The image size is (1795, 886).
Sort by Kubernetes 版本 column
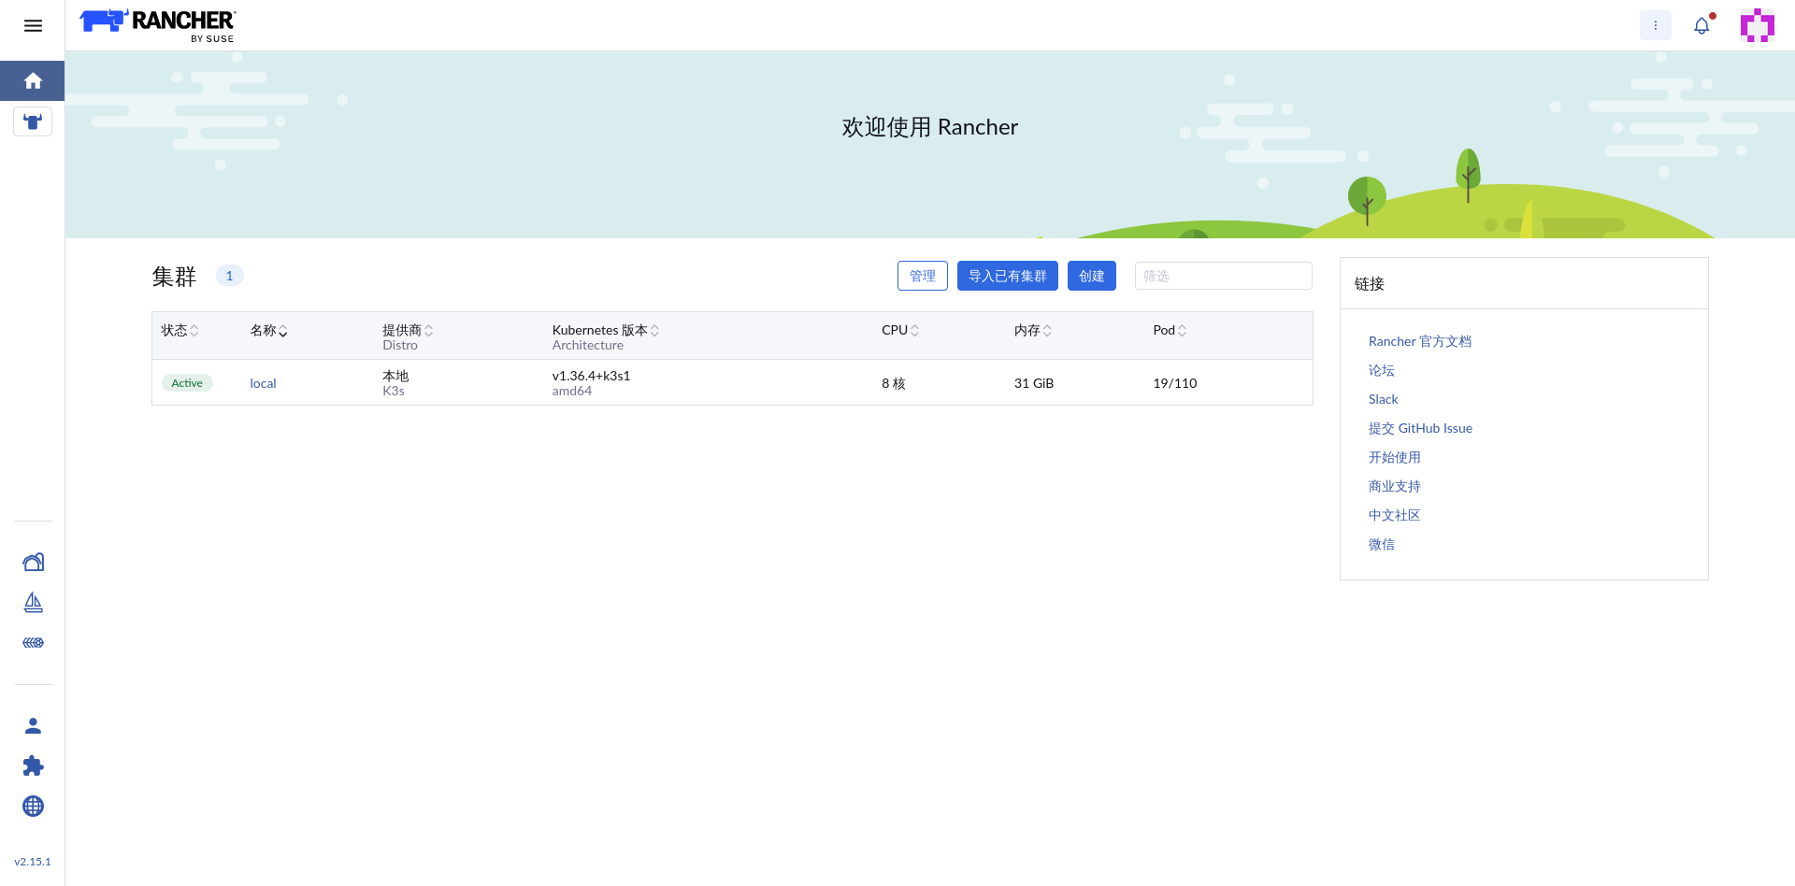click(605, 331)
